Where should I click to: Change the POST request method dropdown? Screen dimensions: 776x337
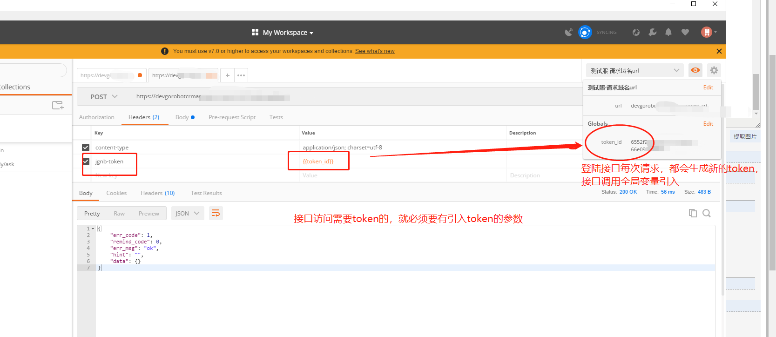coord(104,97)
